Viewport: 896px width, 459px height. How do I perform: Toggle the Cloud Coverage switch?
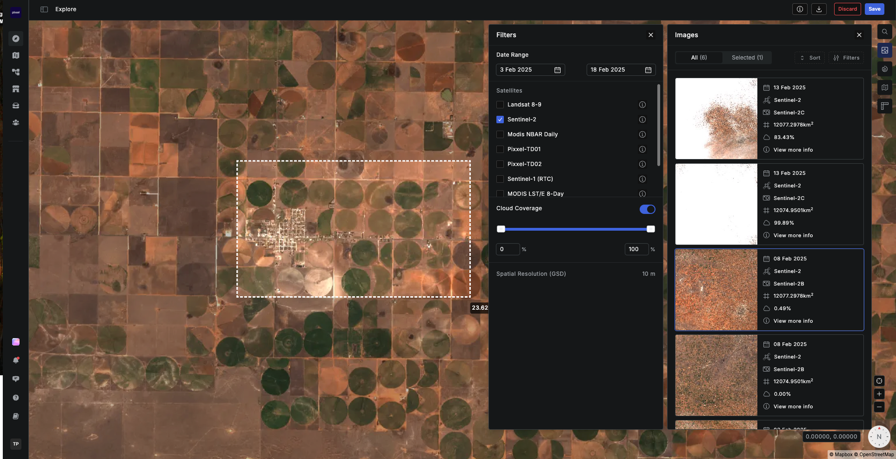click(x=647, y=209)
